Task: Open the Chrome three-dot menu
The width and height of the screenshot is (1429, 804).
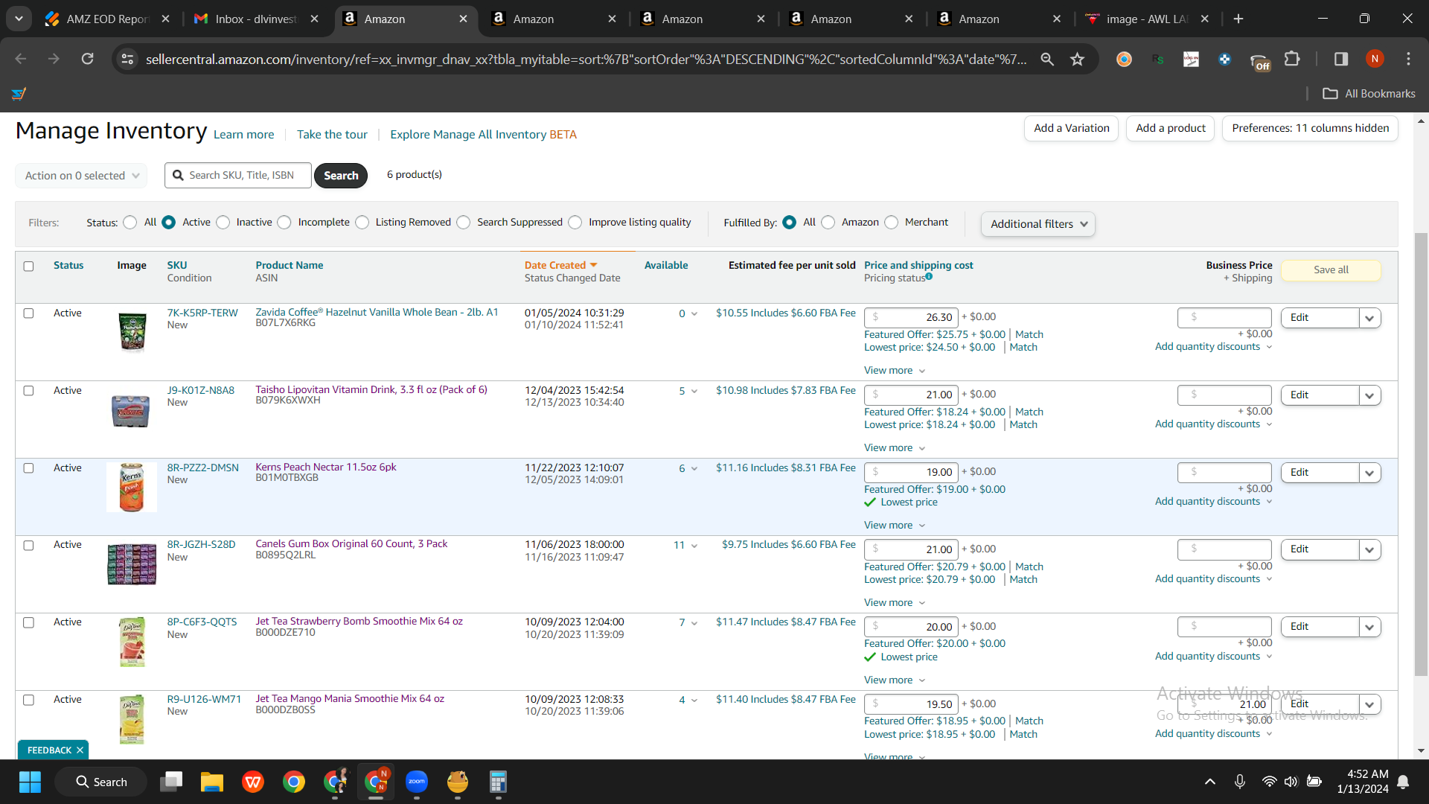Action: (x=1408, y=59)
